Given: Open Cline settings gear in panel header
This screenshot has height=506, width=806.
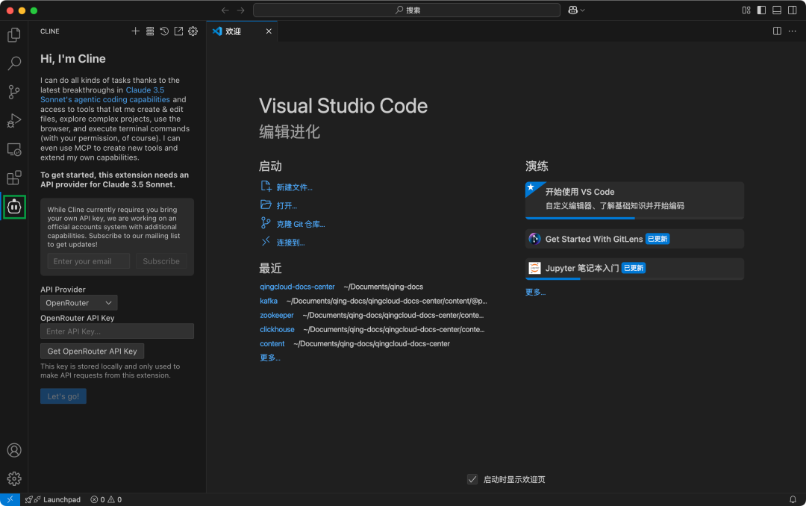Looking at the screenshot, I should (x=193, y=31).
